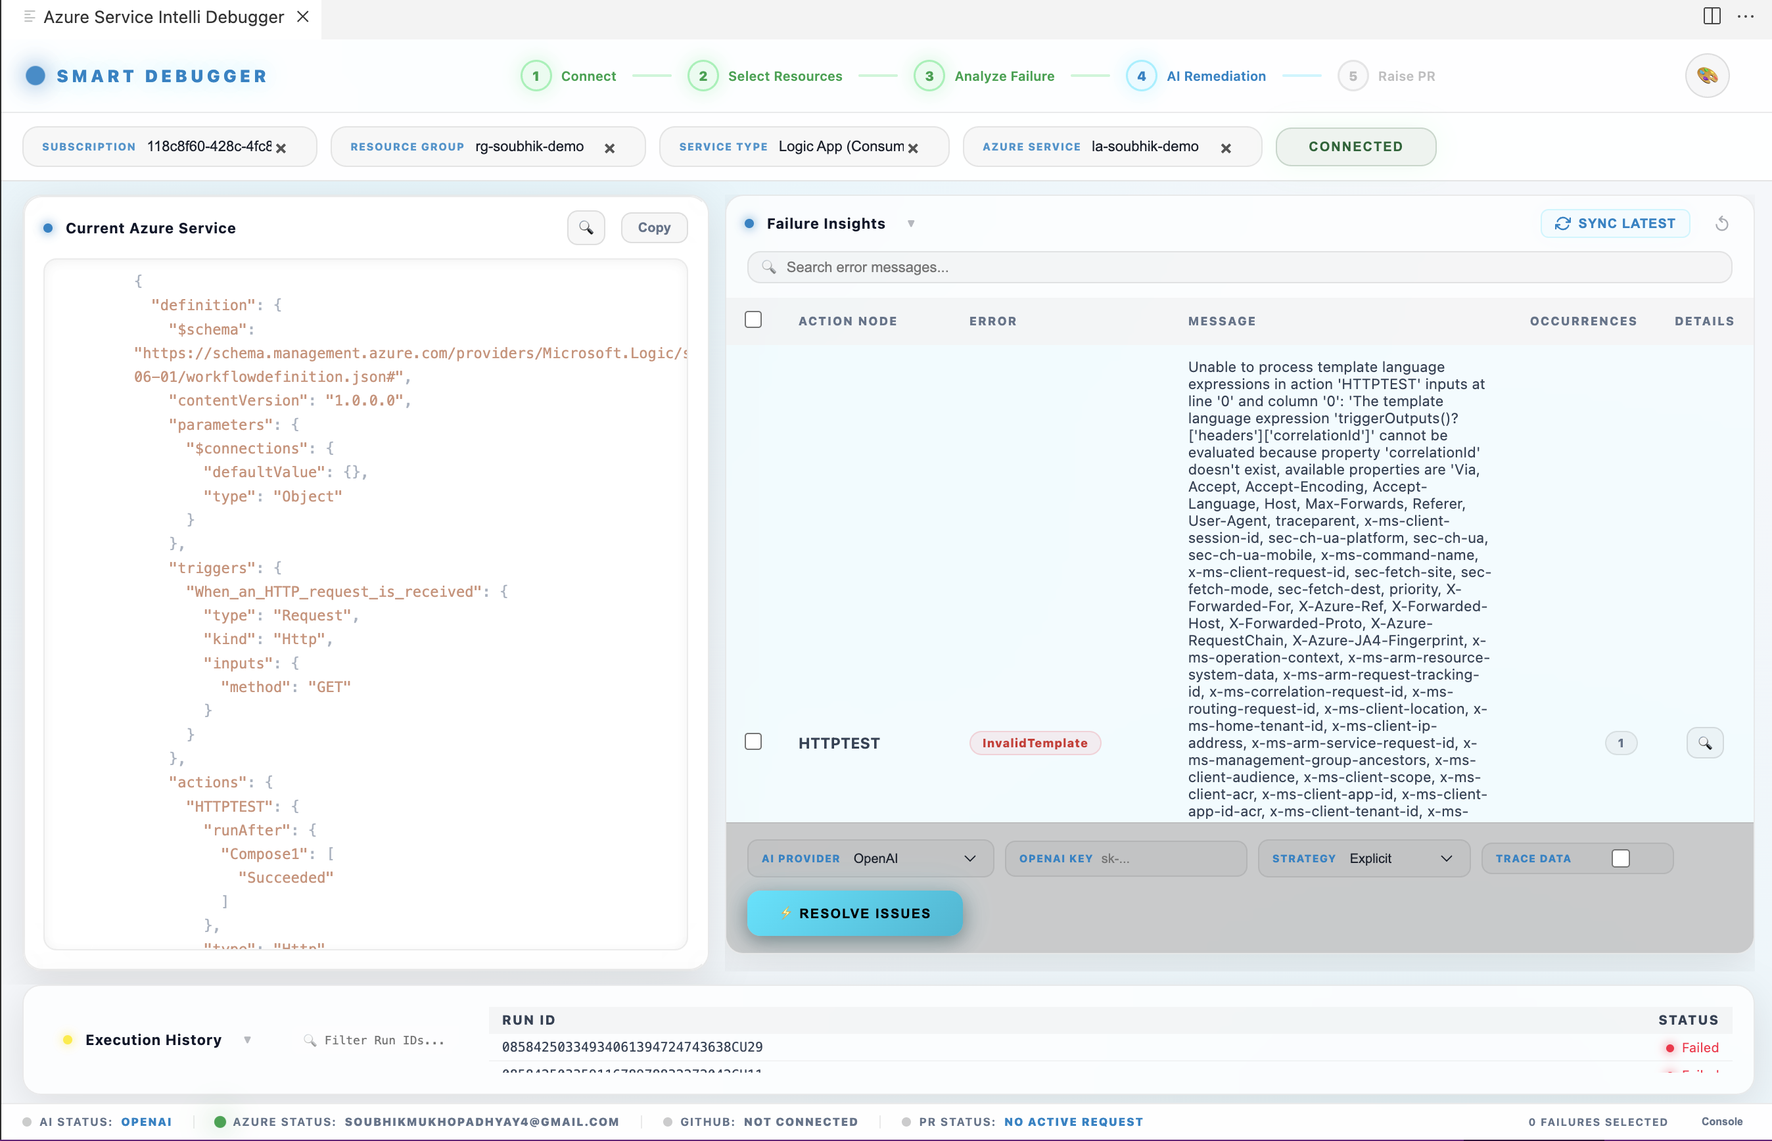Click the InvalidTemplate error badge
The image size is (1772, 1141).
1035,743
